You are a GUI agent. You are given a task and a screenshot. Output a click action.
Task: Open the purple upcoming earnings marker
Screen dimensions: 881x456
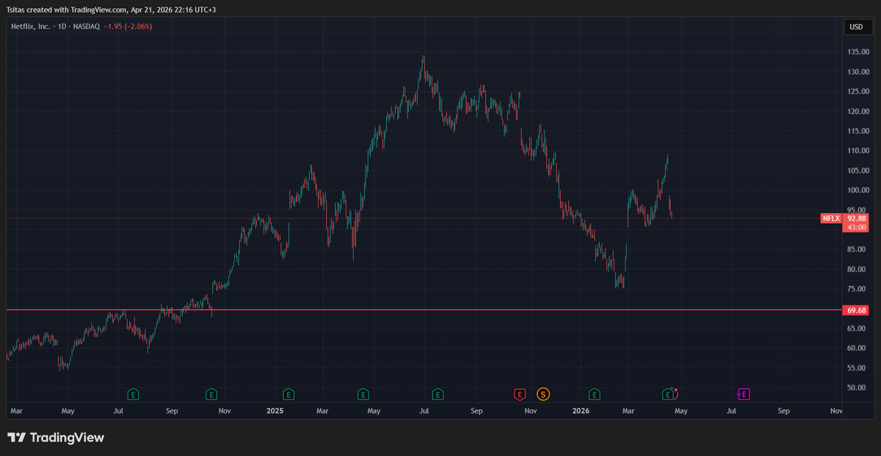click(744, 394)
